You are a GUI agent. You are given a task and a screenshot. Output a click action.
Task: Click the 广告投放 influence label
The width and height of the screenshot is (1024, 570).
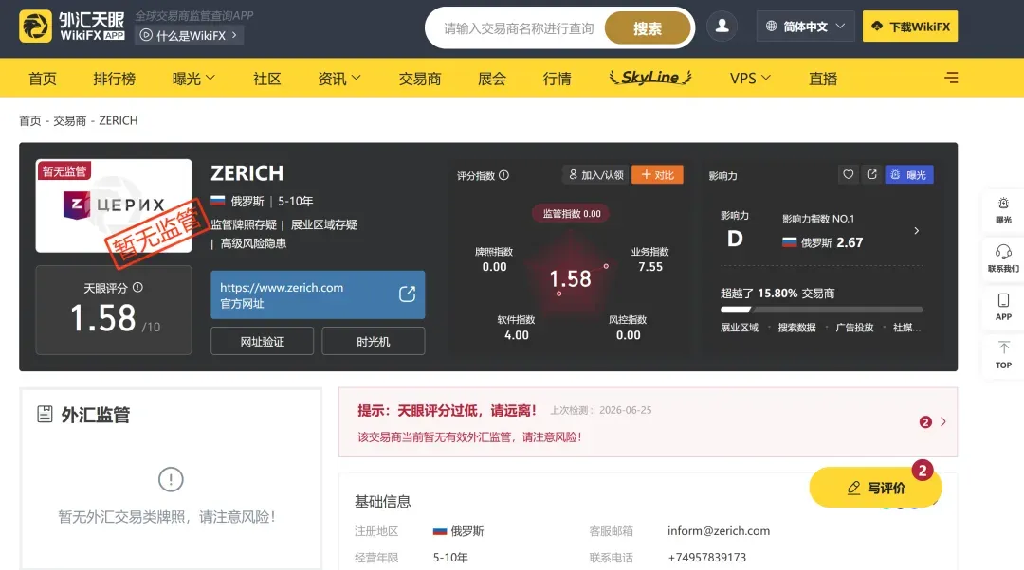pyautogui.click(x=854, y=328)
